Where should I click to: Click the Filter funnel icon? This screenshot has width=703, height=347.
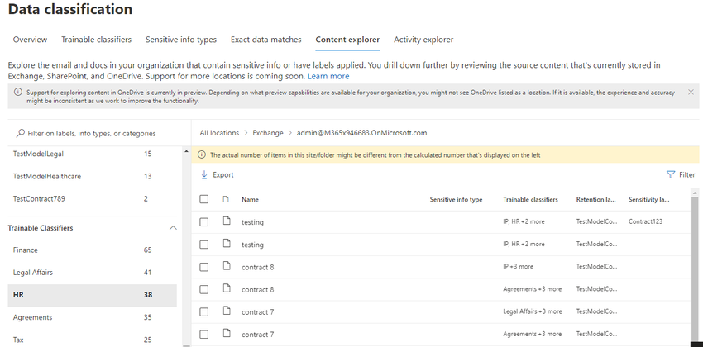click(670, 175)
